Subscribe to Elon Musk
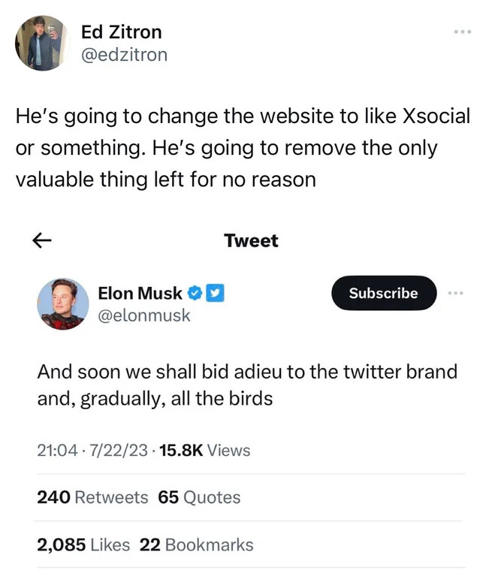This screenshot has width=489, height=576. coord(384,293)
